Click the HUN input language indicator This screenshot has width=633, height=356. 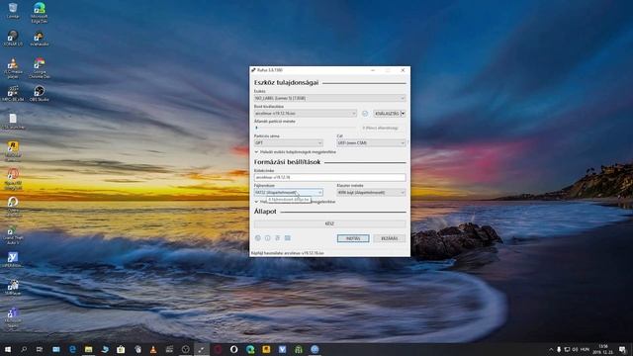(x=585, y=349)
